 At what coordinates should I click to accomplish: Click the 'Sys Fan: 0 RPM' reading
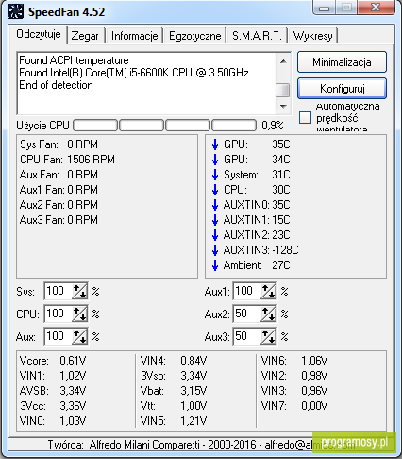tap(59, 144)
